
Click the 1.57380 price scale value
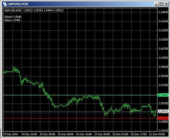click(163, 85)
